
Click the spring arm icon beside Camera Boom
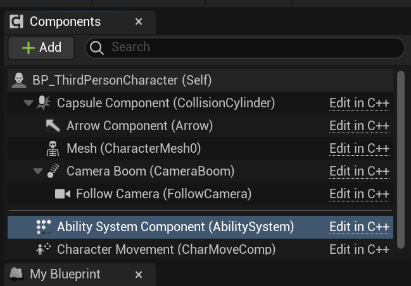[53, 171]
